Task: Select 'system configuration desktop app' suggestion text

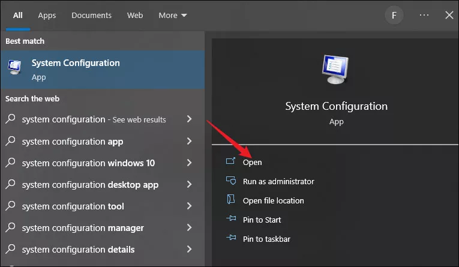Action: [90, 185]
